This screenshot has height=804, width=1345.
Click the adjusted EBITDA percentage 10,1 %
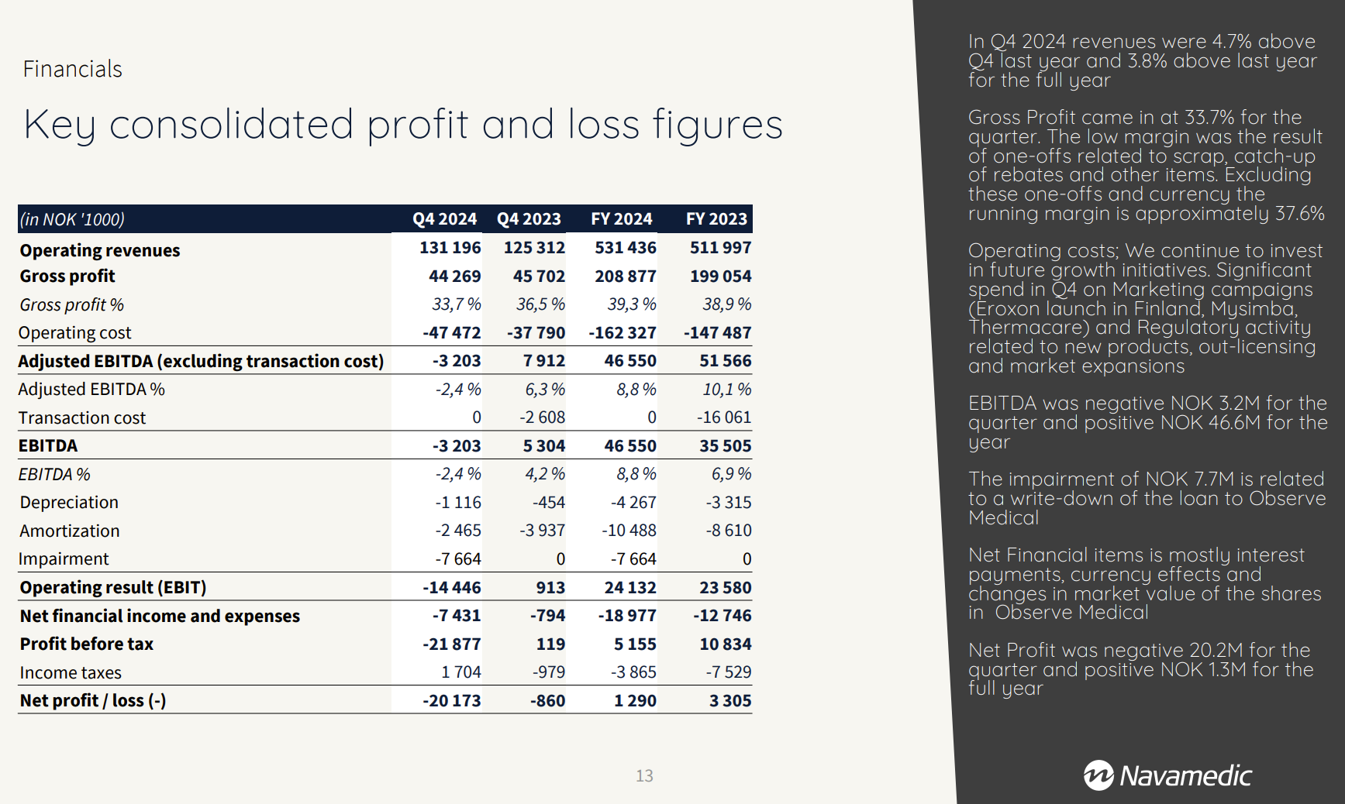[x=727, y=390]
